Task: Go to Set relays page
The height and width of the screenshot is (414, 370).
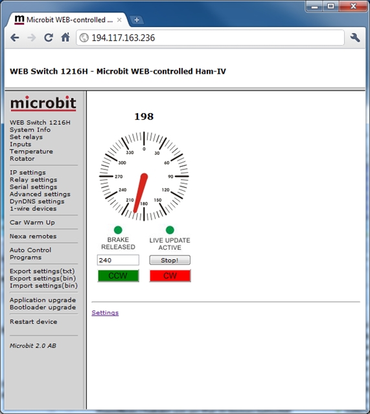Action: tap(26, 137)
